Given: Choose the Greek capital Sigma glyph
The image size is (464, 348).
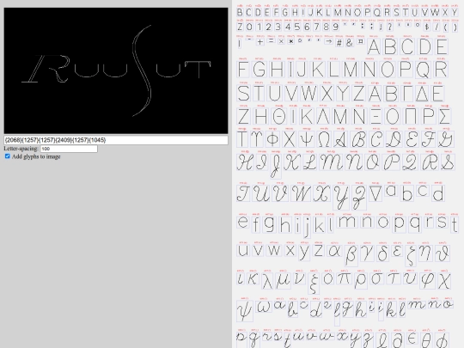Looking at the screenshot, I should pyautogui.click(x=444, y=116).
